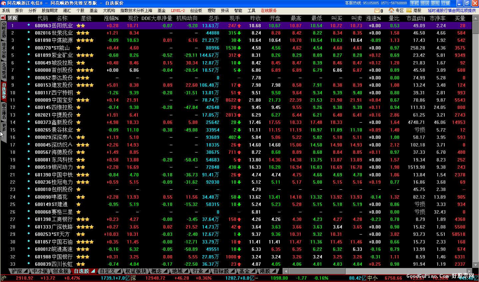This screenshot has height=282, width=479.
Task: Open the mail envelope message icon
Action: tap(377, 11)
